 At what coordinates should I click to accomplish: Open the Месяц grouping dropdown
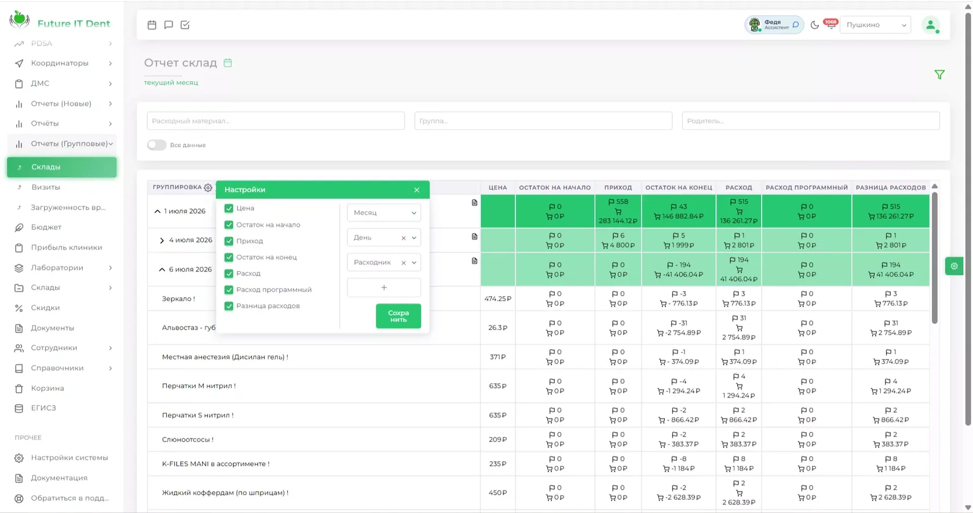[384, 212]
